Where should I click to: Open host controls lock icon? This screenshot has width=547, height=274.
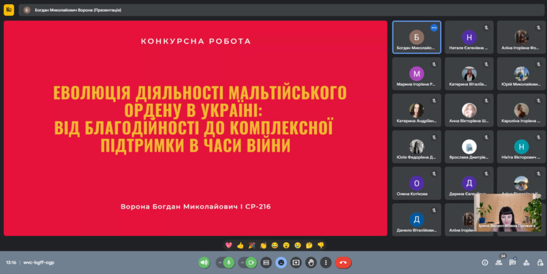[x=540, y=262]
